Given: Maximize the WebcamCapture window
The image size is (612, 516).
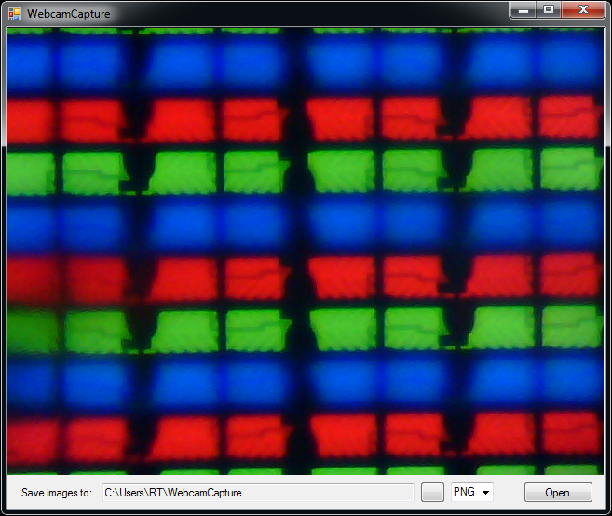Looking at the screenshot, I should click(x=549, y=9).
